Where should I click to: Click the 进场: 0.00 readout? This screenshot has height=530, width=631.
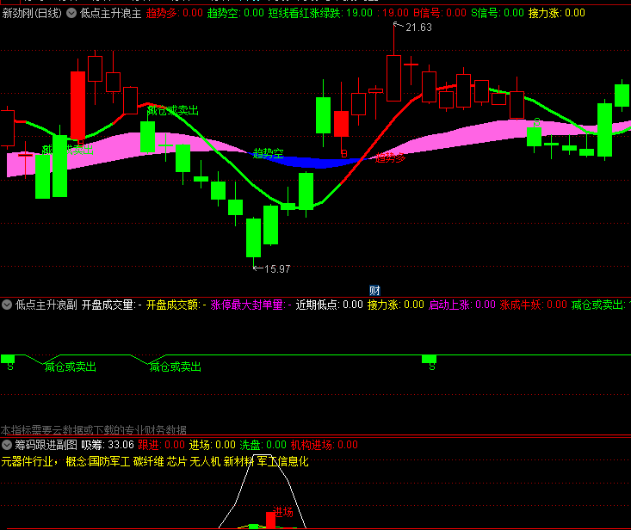pos(213,445)
